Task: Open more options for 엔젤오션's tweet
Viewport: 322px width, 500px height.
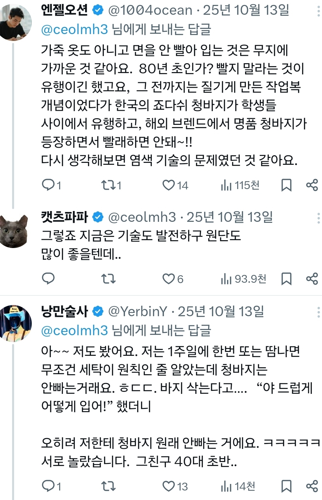Action: point(318,11)
